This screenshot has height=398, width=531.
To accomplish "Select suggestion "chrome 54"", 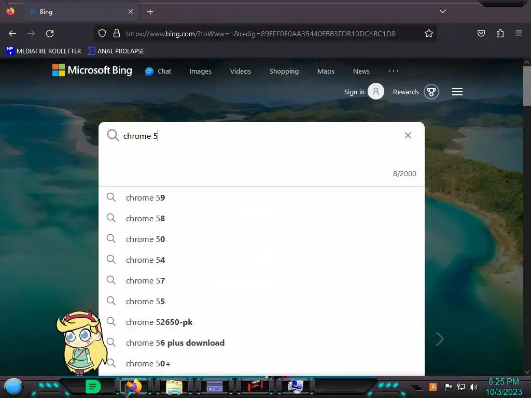I will pos(261,260).
